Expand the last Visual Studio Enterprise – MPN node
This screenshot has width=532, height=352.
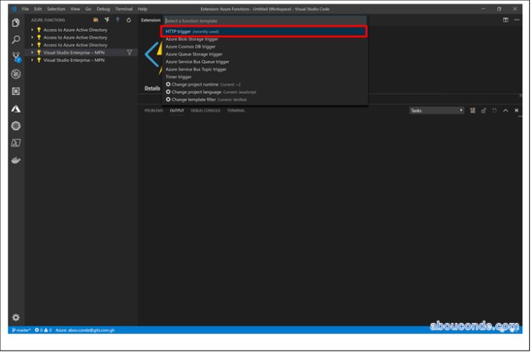(32, 60)
